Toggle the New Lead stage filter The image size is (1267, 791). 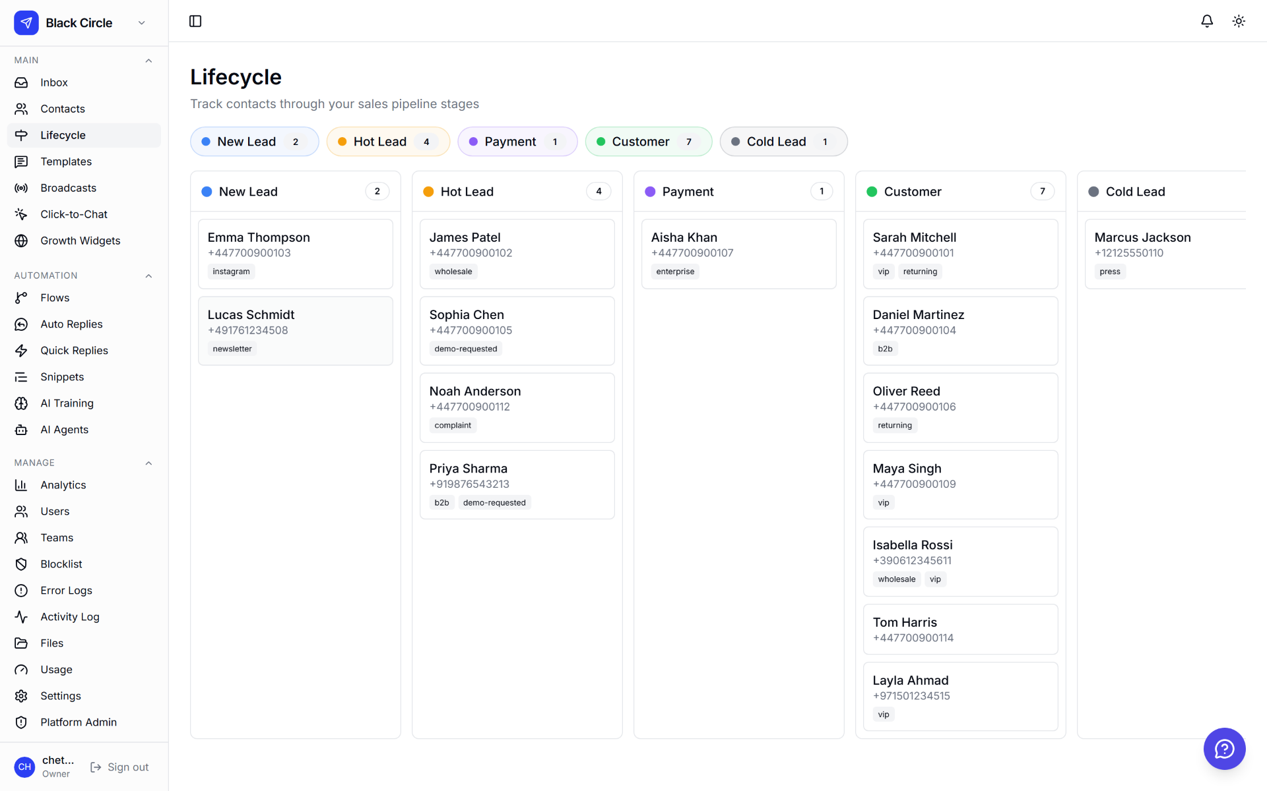254,142
